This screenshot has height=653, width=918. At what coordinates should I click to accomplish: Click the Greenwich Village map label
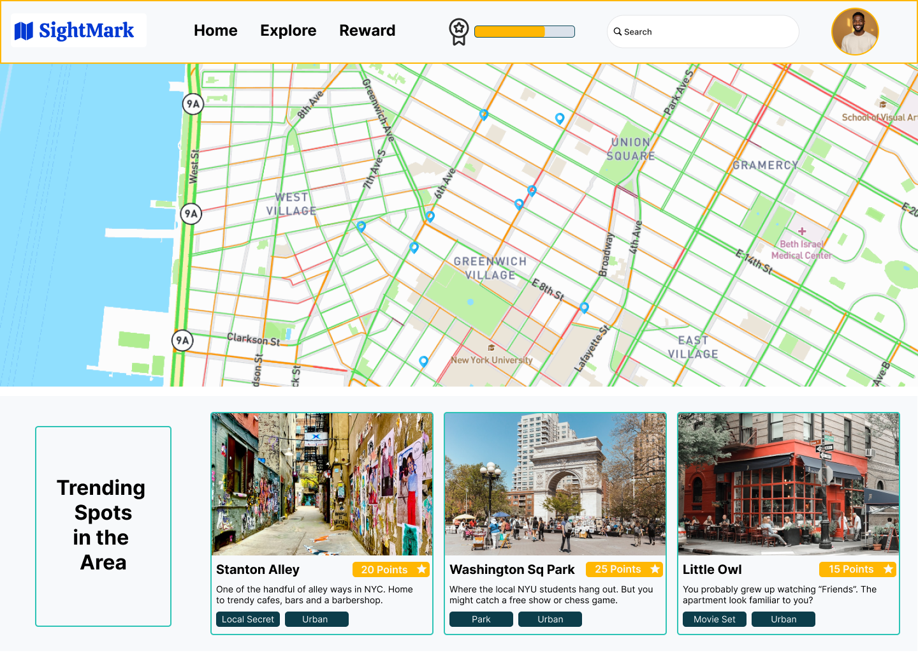490,268
